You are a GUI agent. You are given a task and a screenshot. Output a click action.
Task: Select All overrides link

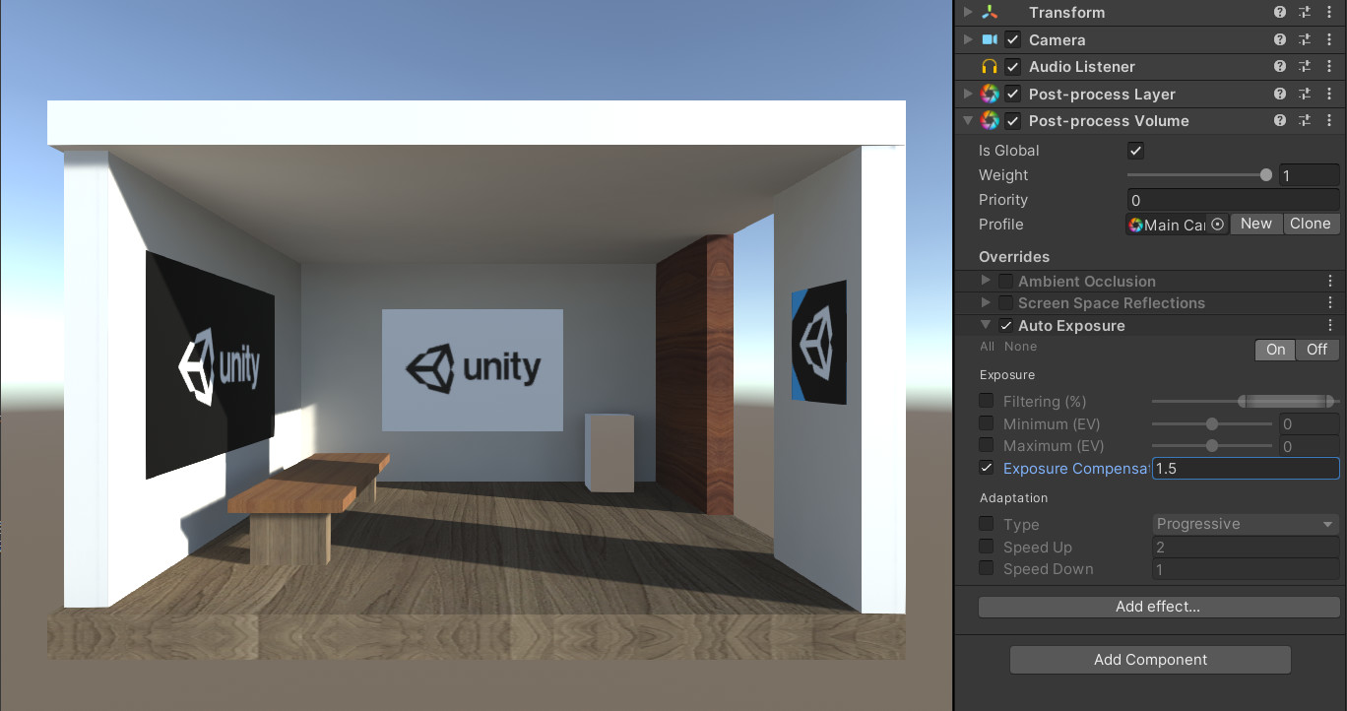(x=988, y=347)
